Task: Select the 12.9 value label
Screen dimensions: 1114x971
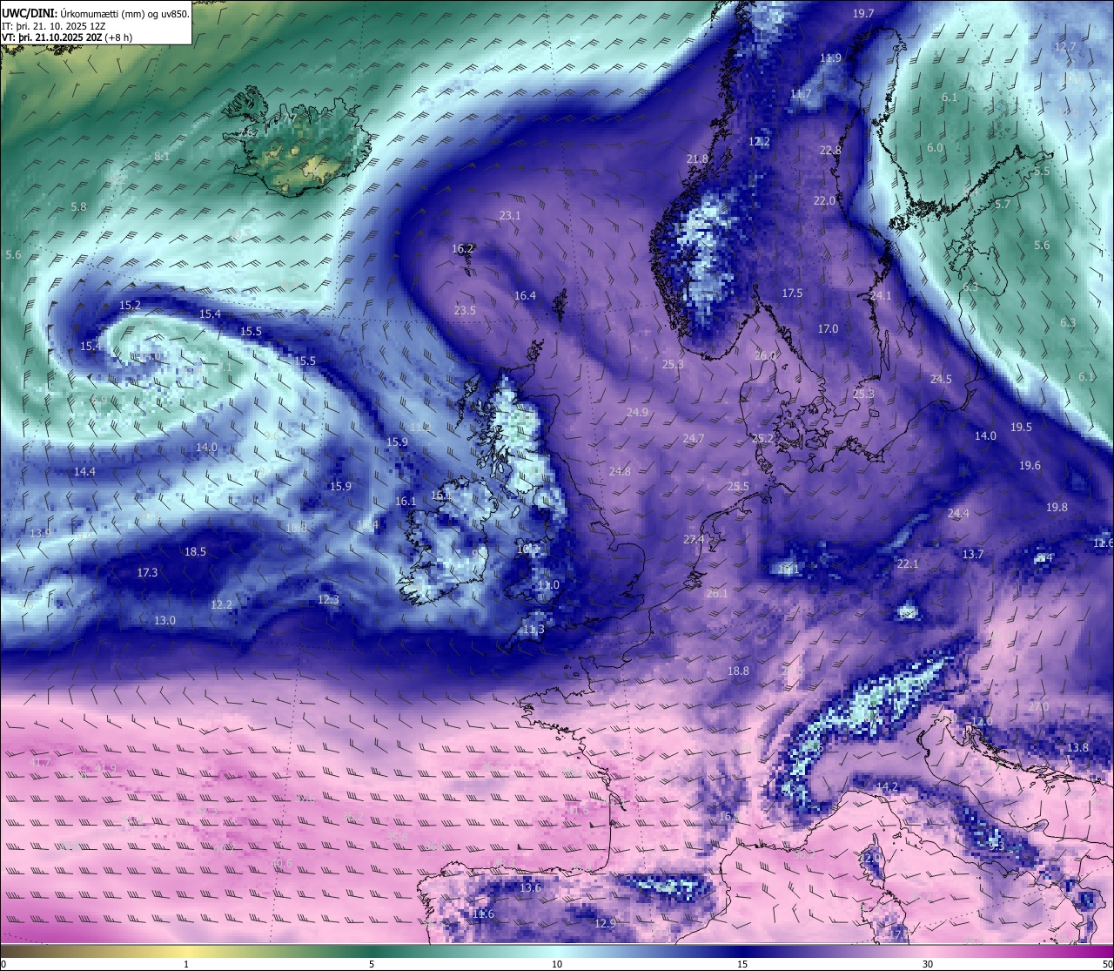Action: [x=605, y=923]
